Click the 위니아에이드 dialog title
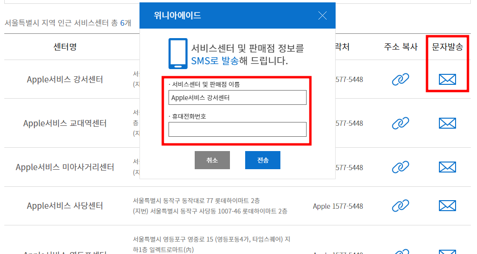This screenshot has width=477, height=254. pyautogui.click(x=178, y=15)
